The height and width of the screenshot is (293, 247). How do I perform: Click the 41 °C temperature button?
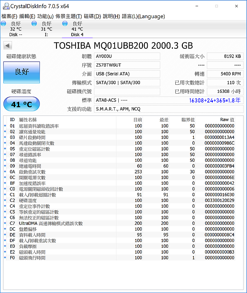coord(22,104)
